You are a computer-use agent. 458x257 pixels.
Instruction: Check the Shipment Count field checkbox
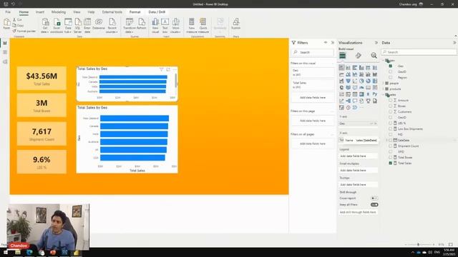[391, 146]
